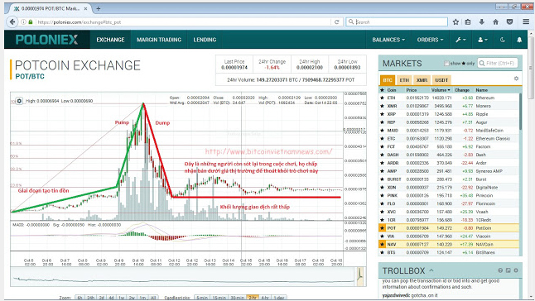Open the BALANCES dropdown
The width and height of the screenshot is (535, 301).
pyautogui.click(x=388, y=40)
